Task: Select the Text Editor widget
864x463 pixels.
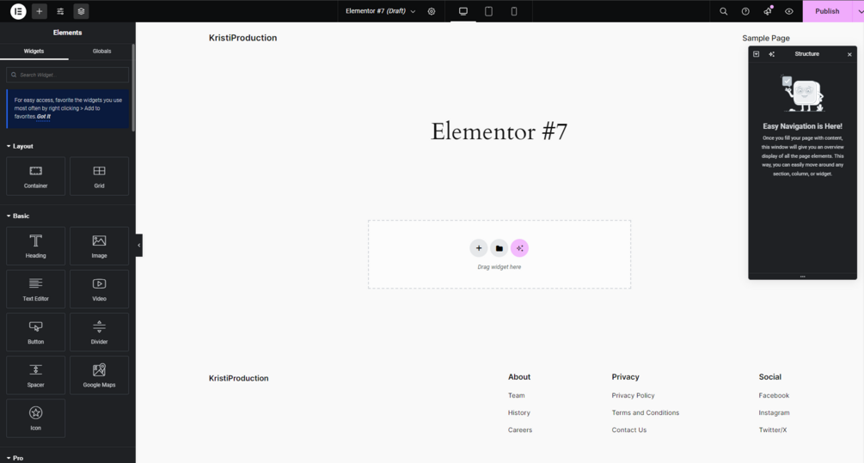Action: tap(36, 289)
